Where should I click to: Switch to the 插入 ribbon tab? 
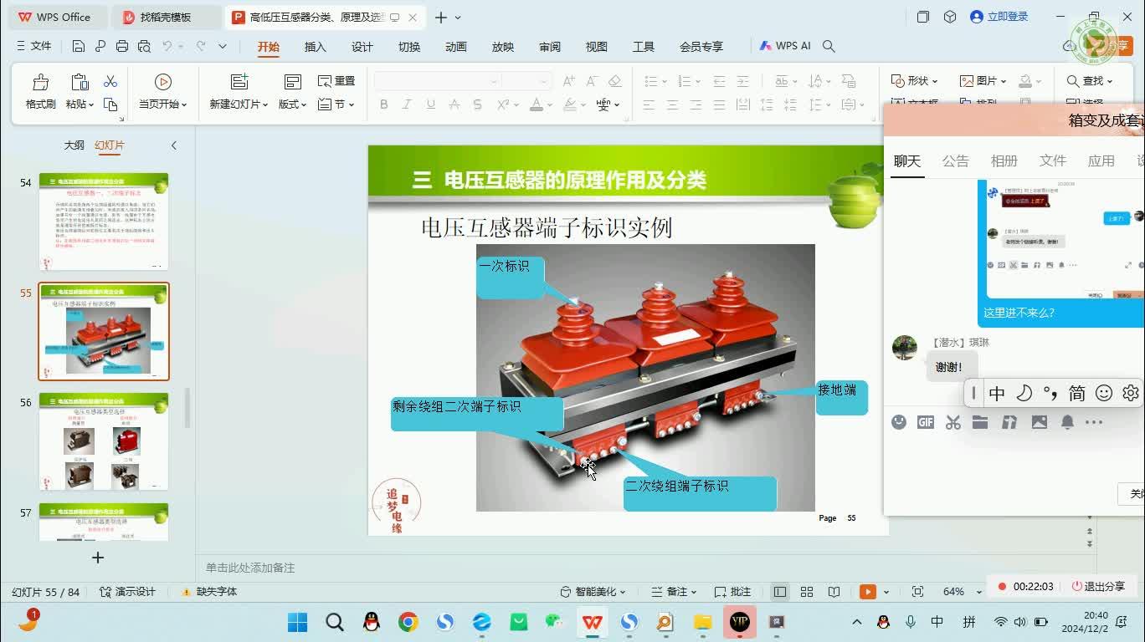click(x=315, y=47)
